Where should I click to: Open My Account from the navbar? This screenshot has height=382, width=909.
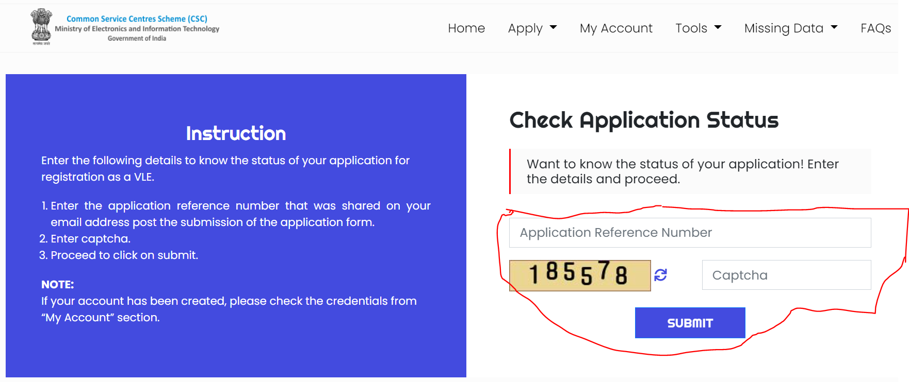click(x=616, y=28)
